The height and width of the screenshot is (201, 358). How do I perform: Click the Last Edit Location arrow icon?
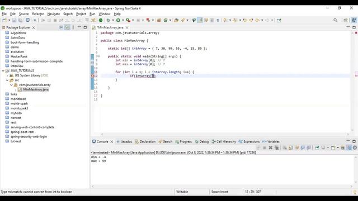[245, 20]
